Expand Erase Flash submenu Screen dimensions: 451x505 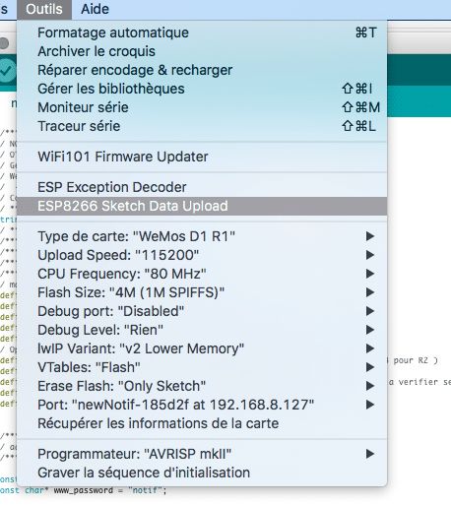pos(202,386)
